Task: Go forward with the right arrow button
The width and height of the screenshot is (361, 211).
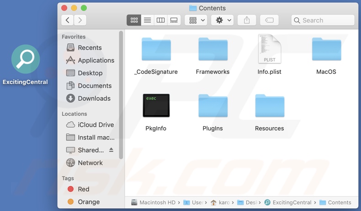Action: [80, 20]
